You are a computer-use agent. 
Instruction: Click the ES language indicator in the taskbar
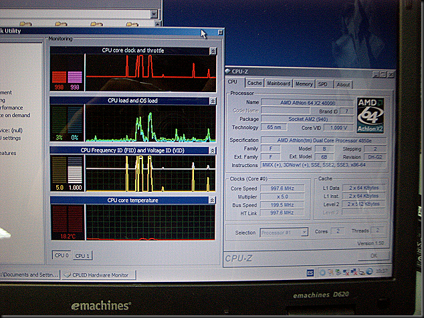tap(310, 273)
